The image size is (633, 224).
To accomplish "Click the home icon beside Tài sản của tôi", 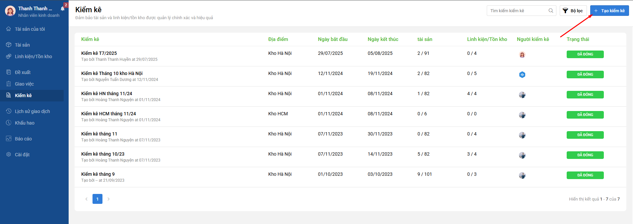I will 9,29.
